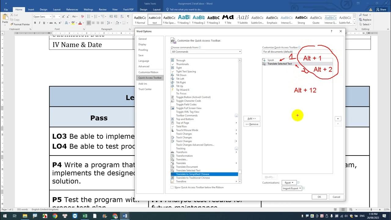Select Toggle Full Screen View command
Screen dimensions: 391x220
click(204, 108)
